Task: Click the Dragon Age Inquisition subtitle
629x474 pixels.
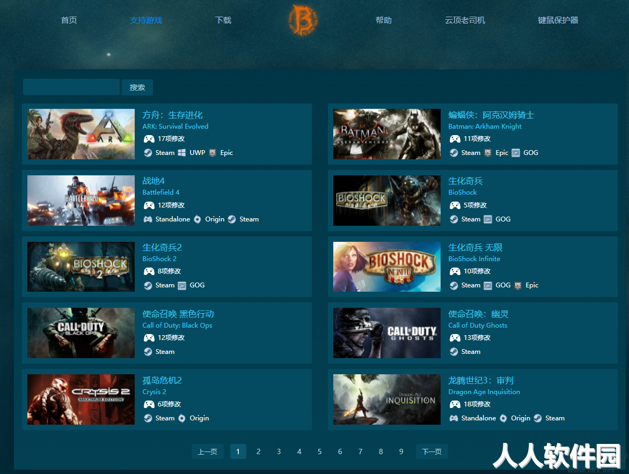Action: (x=484, y=392)
